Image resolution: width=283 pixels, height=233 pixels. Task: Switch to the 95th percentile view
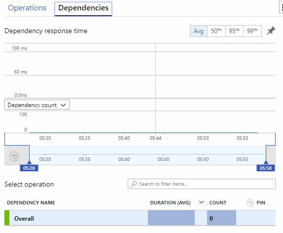pos(234,31)
